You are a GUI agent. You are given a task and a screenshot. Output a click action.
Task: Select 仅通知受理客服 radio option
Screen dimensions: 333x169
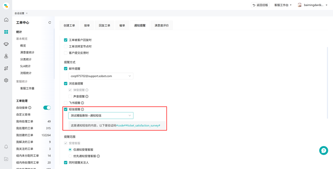coord(70,150)
